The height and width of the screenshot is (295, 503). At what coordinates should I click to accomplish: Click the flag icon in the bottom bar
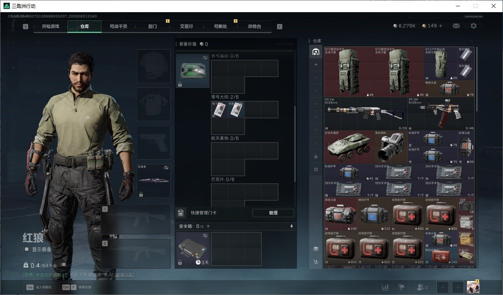coord(401,287)
